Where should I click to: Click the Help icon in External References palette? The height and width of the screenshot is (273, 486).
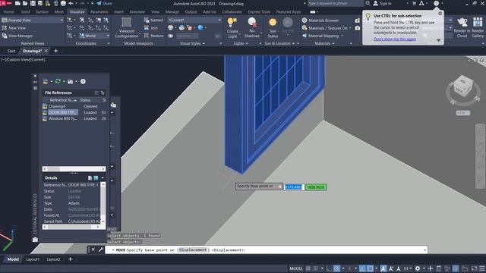click(x=83, y=81)
